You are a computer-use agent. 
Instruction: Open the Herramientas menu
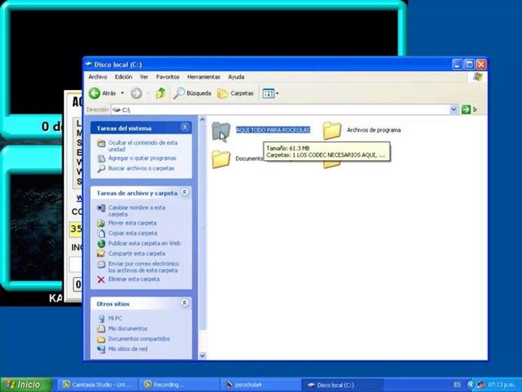(x=203, y=77)
